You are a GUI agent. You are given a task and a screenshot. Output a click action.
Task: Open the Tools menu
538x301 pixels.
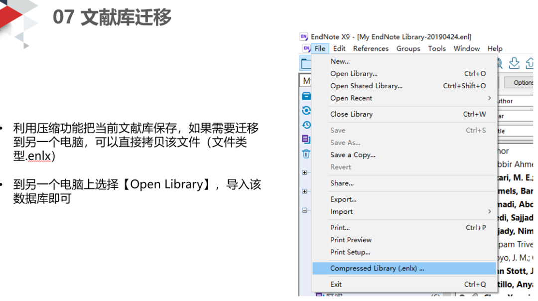(437, 48)
